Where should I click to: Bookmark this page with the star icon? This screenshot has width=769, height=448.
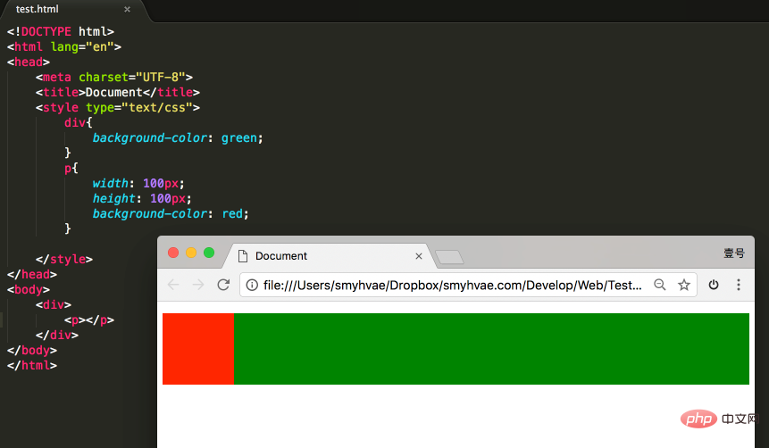(x=683, y=285)
